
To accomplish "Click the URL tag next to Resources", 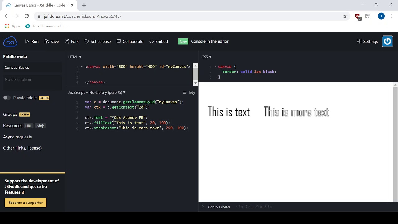I will (28, 126).
